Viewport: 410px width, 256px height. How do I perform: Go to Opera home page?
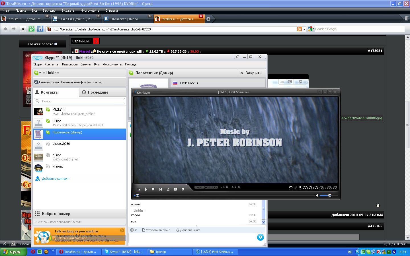[x=40, y=29]
